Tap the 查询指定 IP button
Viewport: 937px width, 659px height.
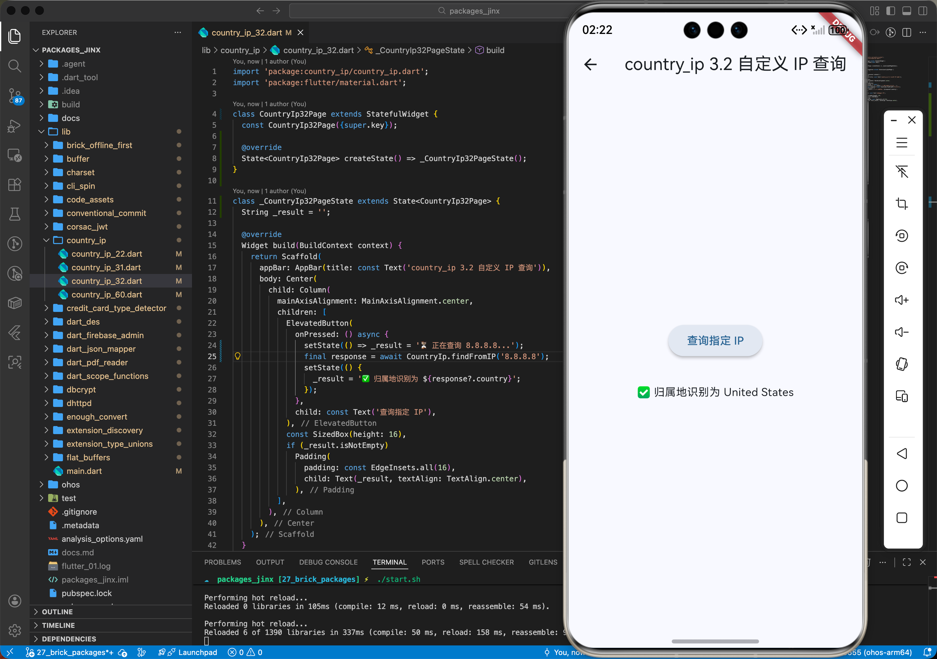pyautogui.click(x=714, y=341)
